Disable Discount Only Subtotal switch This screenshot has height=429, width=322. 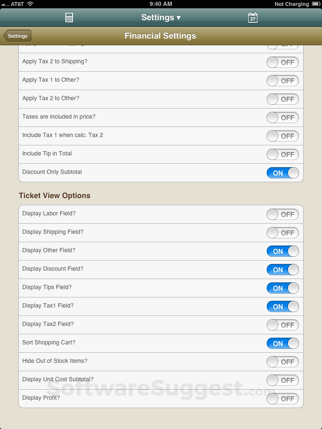click(283, 173)
